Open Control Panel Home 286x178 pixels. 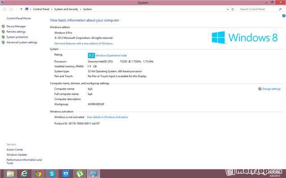tap(19, 18)
